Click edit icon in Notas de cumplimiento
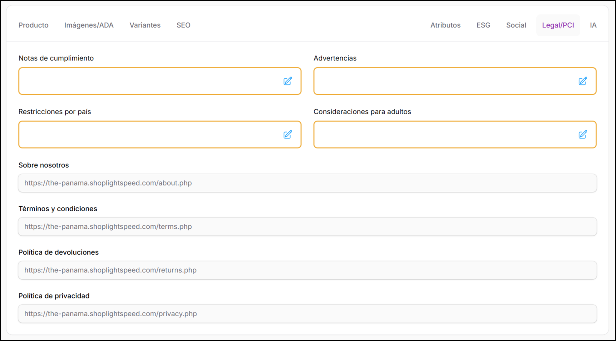The image size is (616, 341). (x=288, y=81)
